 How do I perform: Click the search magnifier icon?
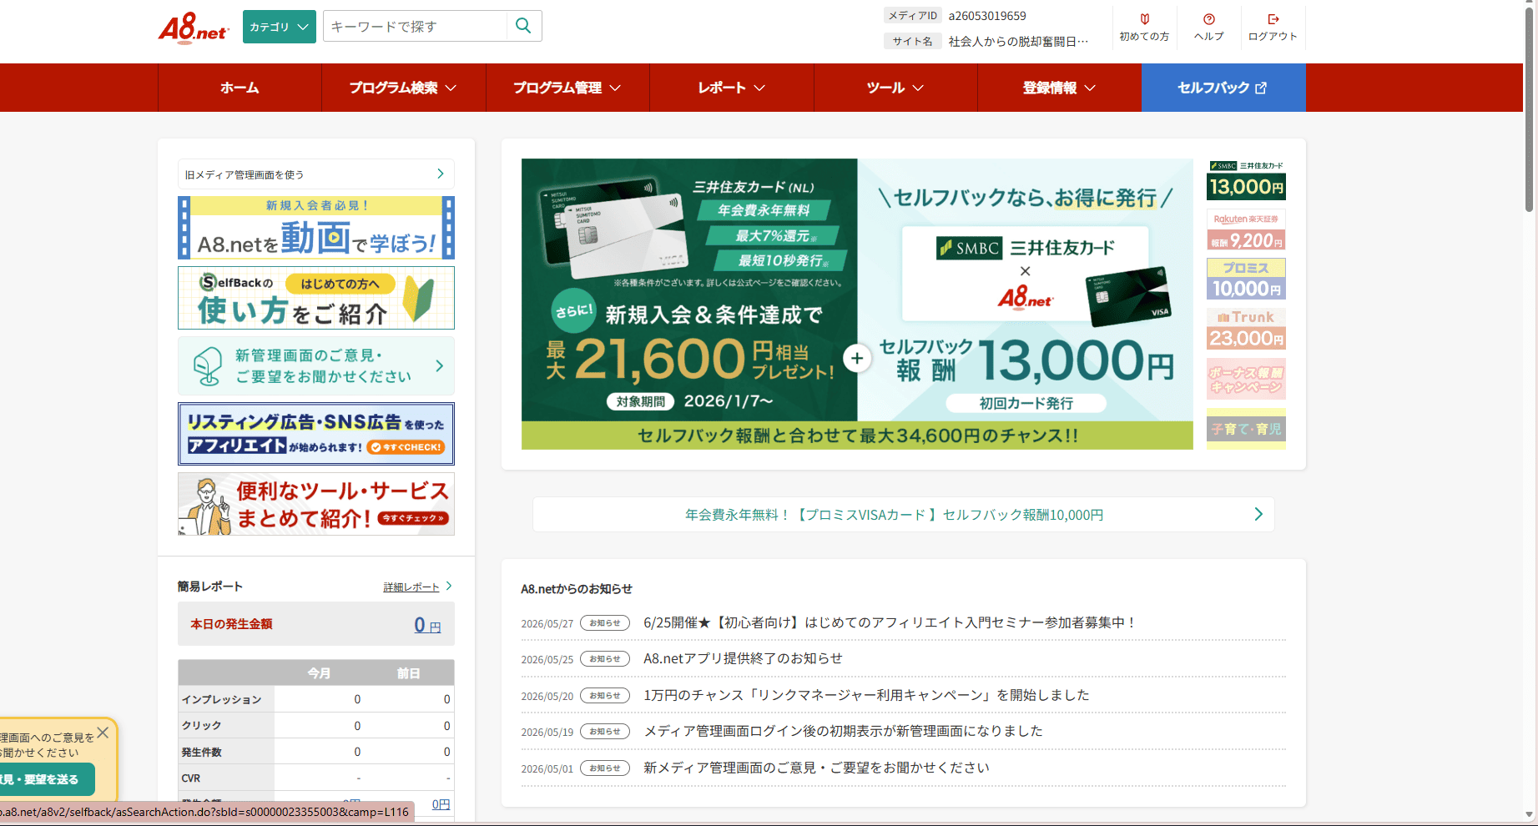pyautogui.click(x=523, y=26)
